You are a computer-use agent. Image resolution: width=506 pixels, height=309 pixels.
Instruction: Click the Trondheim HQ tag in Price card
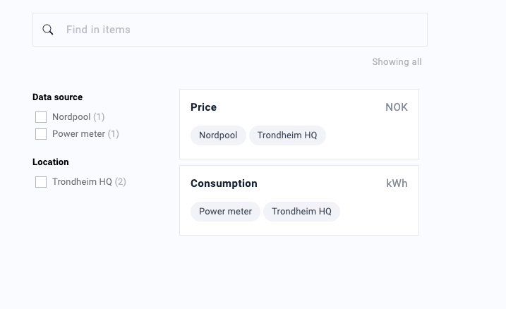[287, 135]
